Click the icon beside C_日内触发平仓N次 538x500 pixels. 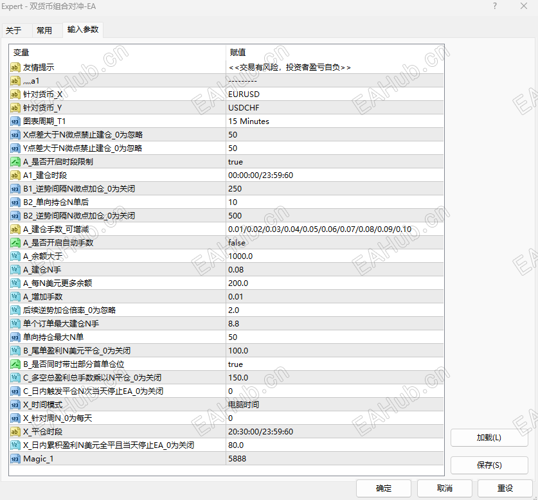coord(15,391)
